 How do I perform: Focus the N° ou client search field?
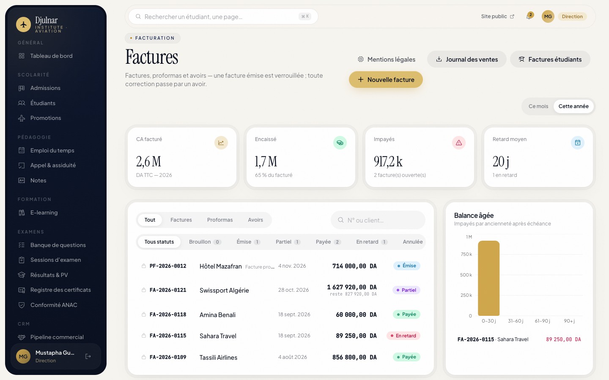pos(378,220)
